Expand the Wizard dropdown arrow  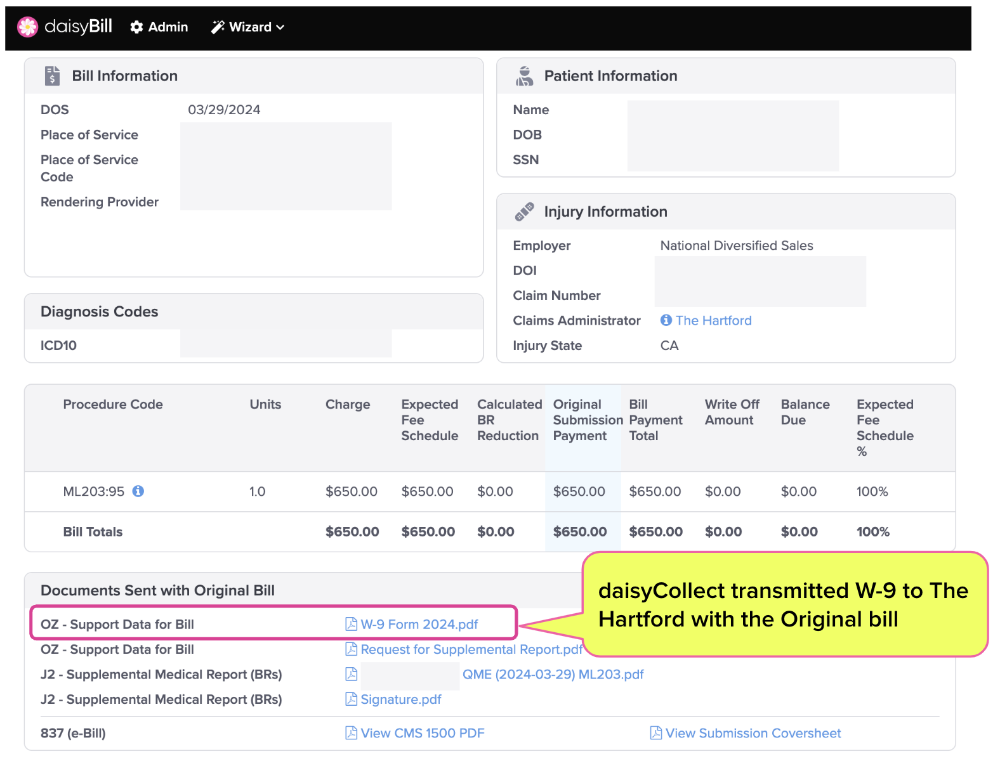[280, 27]
